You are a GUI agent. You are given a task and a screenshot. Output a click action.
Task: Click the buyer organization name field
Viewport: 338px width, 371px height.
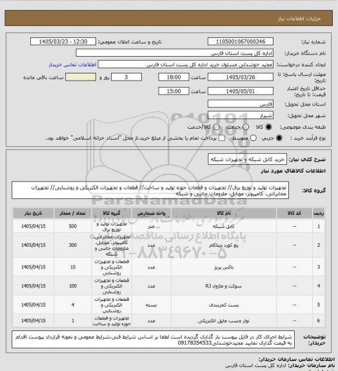point(174,53)
